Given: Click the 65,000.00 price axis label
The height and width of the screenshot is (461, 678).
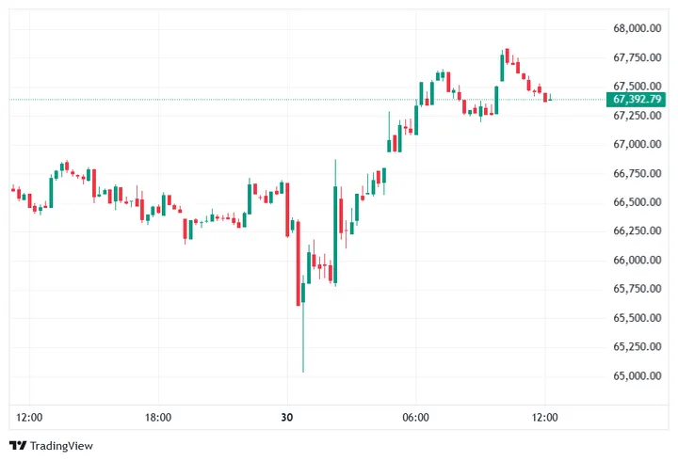Looking at the screenshot, I should 638,376.
